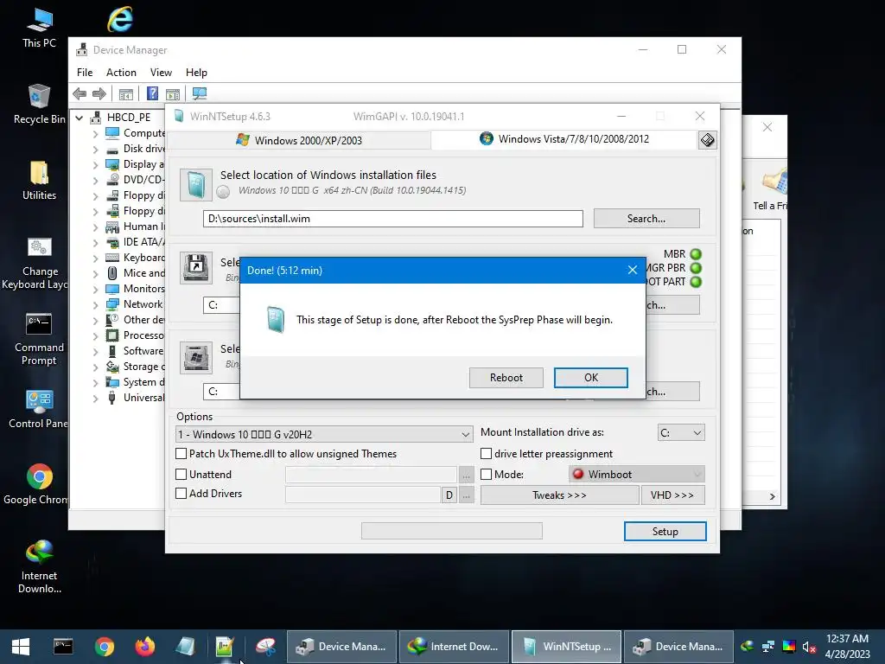
Task: Open File menu in Device Manager
Action: 85,73
